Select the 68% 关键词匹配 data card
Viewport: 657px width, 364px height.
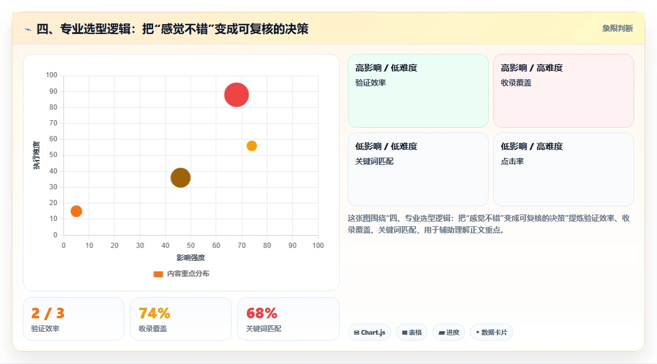click(x=288, y=319)
